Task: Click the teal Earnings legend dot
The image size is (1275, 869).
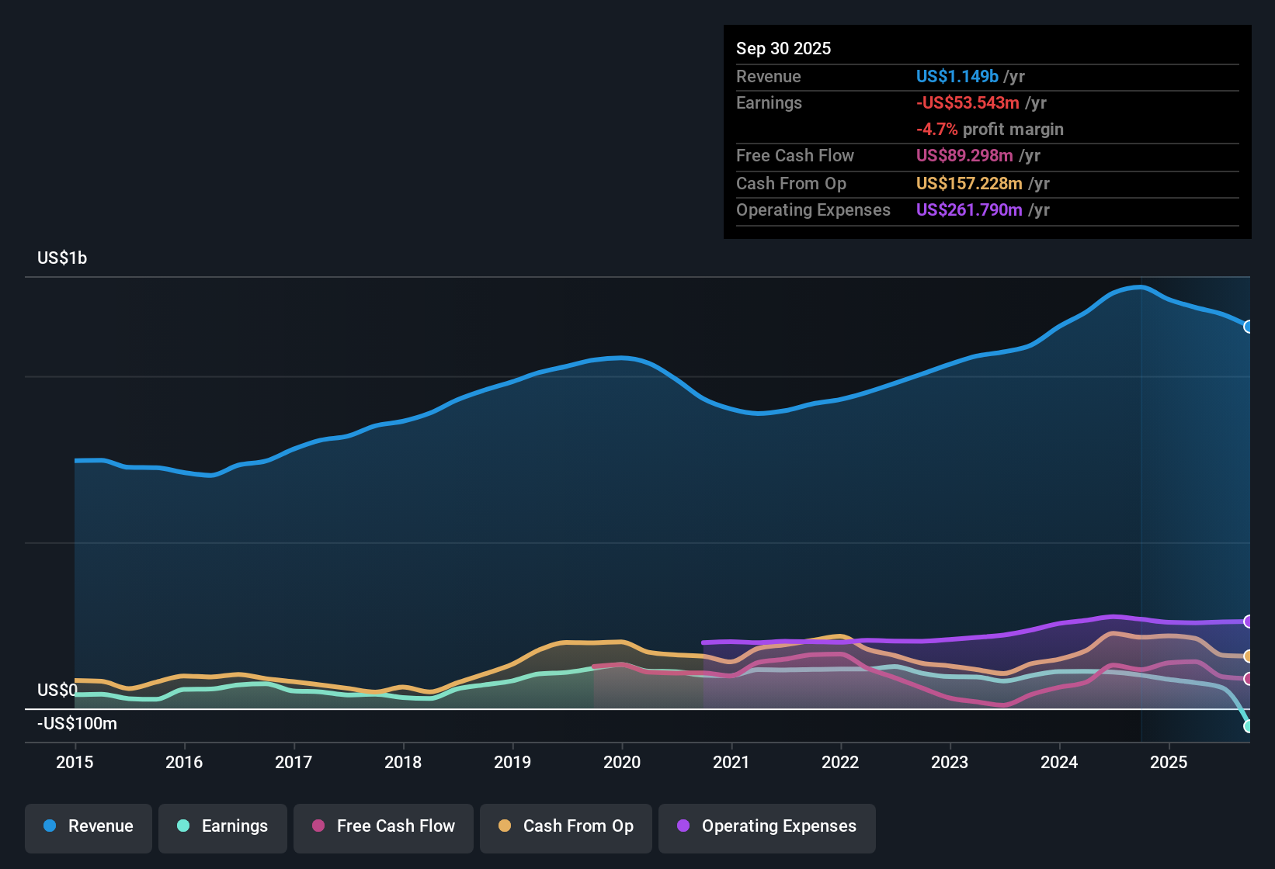Action: click(183, 826)
